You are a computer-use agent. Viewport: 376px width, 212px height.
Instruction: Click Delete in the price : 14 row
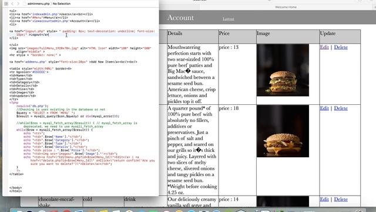tap(341, 199)
